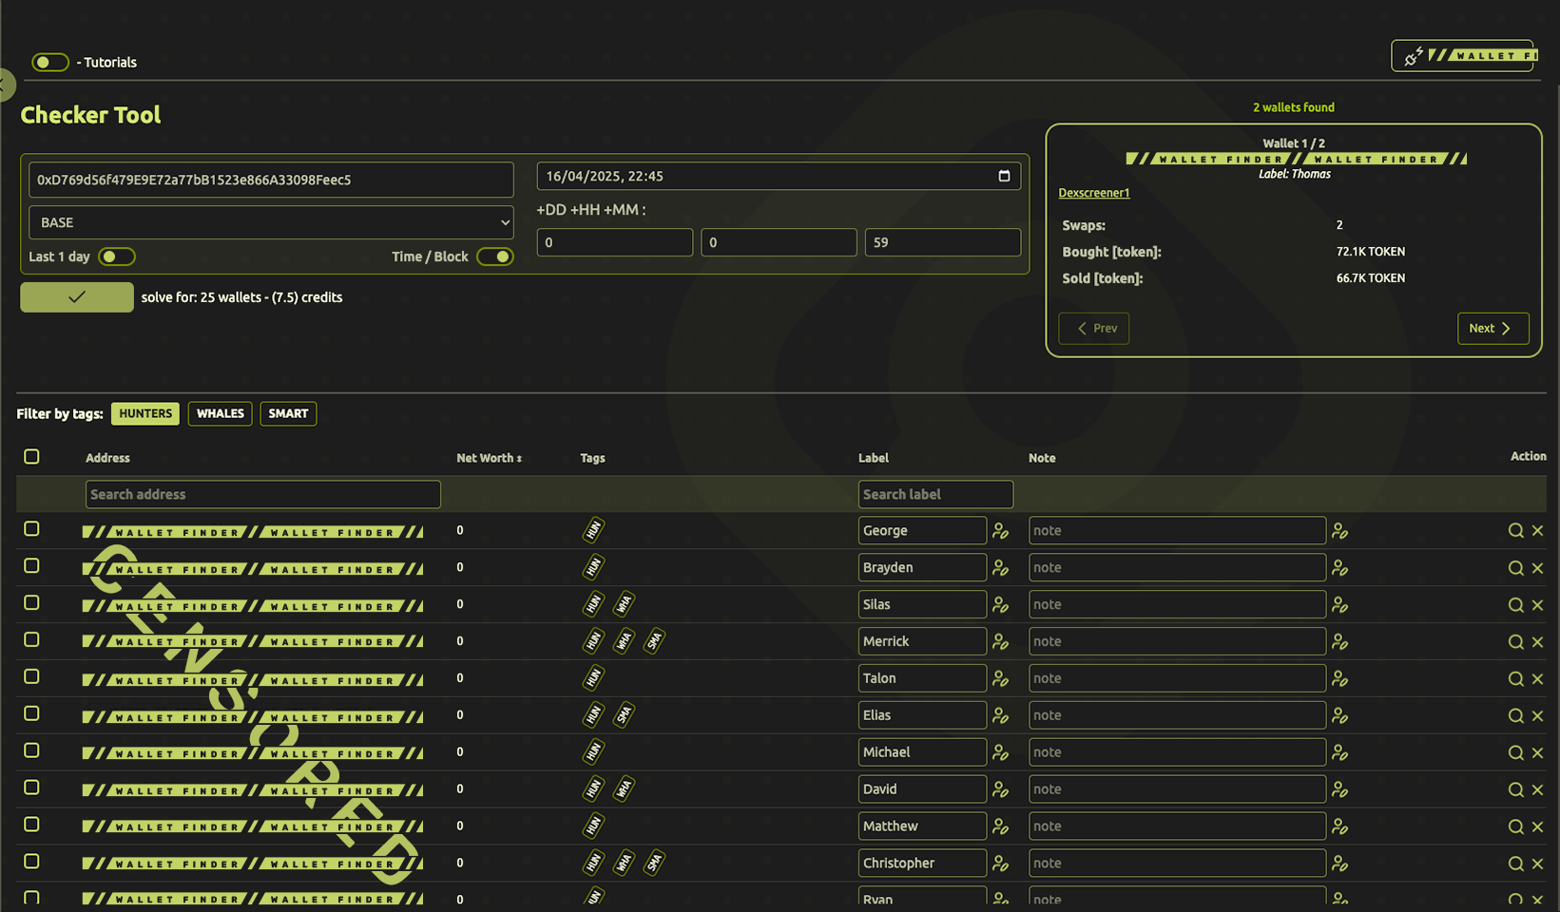Click the Search address input field
Image resolution: width=1560 pixels, height=912 pixels.
[x=262, y=495]
